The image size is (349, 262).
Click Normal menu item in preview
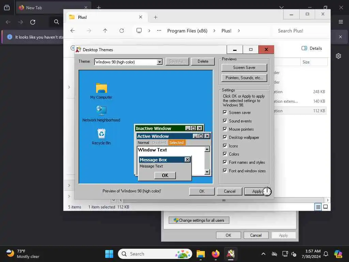point(143,143)
